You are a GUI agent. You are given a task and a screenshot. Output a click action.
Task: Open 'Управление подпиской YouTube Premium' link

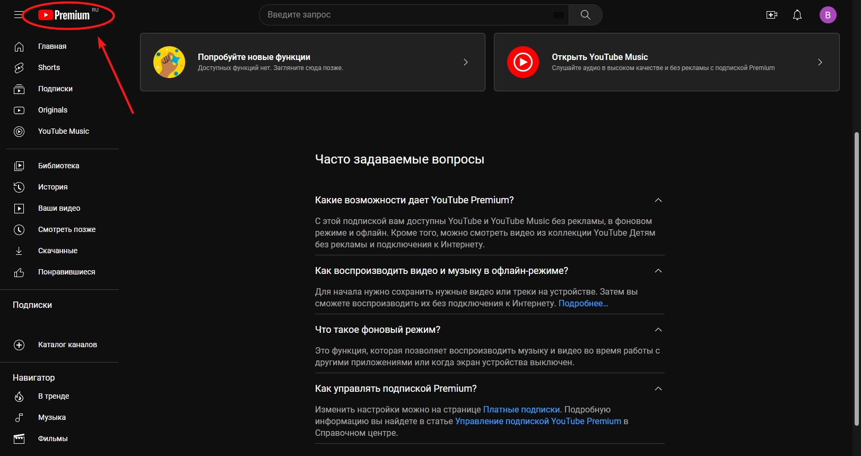[538, 421]
